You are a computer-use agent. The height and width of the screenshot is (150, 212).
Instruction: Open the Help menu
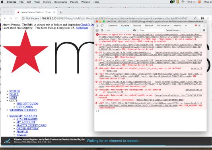coord(96,2)
